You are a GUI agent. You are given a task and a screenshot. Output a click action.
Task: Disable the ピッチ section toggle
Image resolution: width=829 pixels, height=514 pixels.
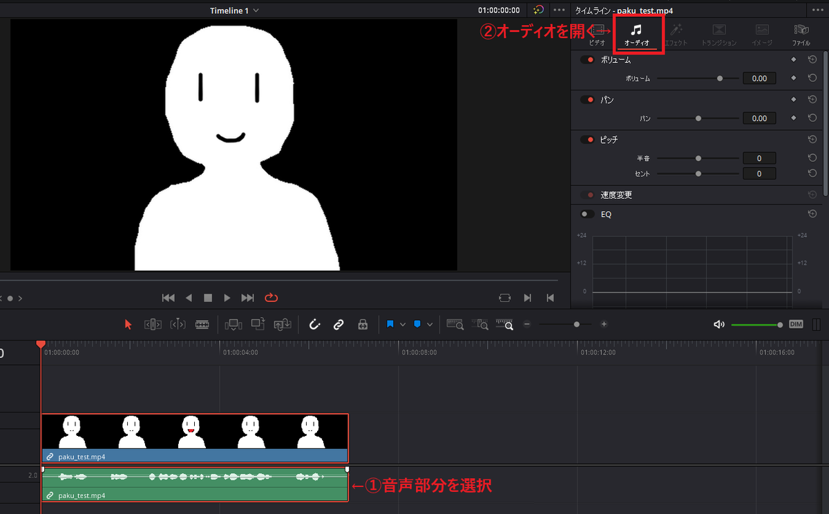point(588,140)
